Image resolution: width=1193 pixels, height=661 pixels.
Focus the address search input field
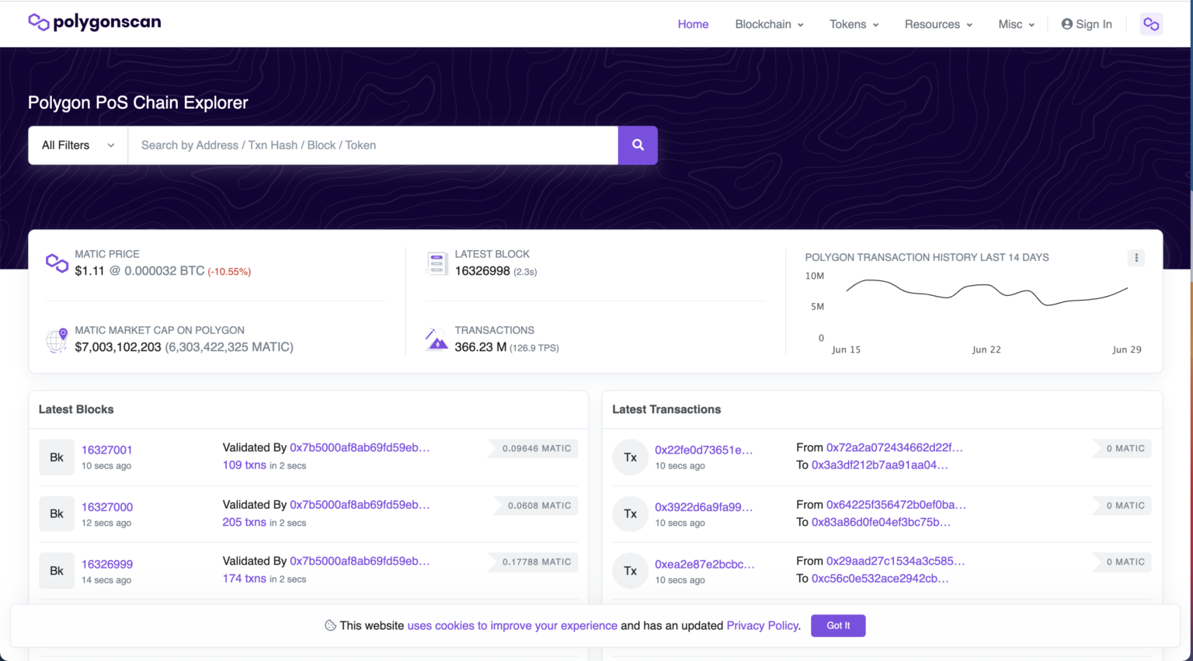pos(373,145)
